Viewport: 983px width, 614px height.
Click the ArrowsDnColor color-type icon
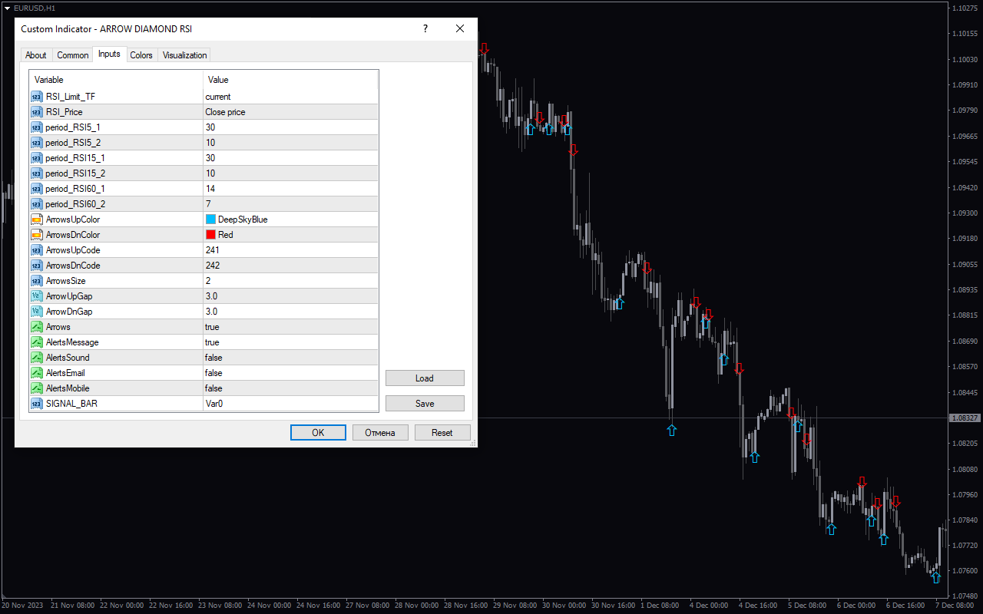[36, 235]
